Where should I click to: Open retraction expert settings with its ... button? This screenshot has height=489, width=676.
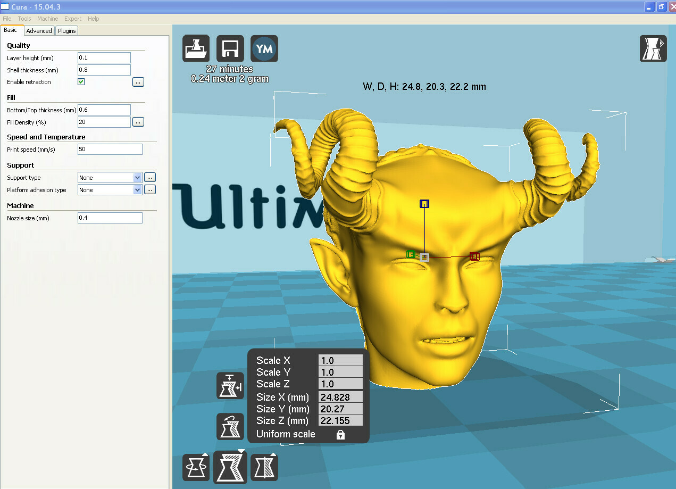click(138, 81)
